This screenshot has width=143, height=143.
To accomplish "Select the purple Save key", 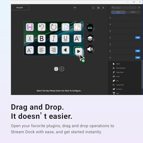I will (x=30, y=27).
